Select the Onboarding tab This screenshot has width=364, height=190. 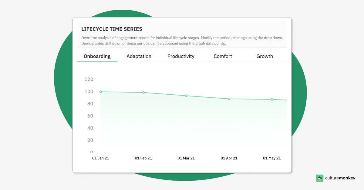pyautogui.click(x=97, y=56)
